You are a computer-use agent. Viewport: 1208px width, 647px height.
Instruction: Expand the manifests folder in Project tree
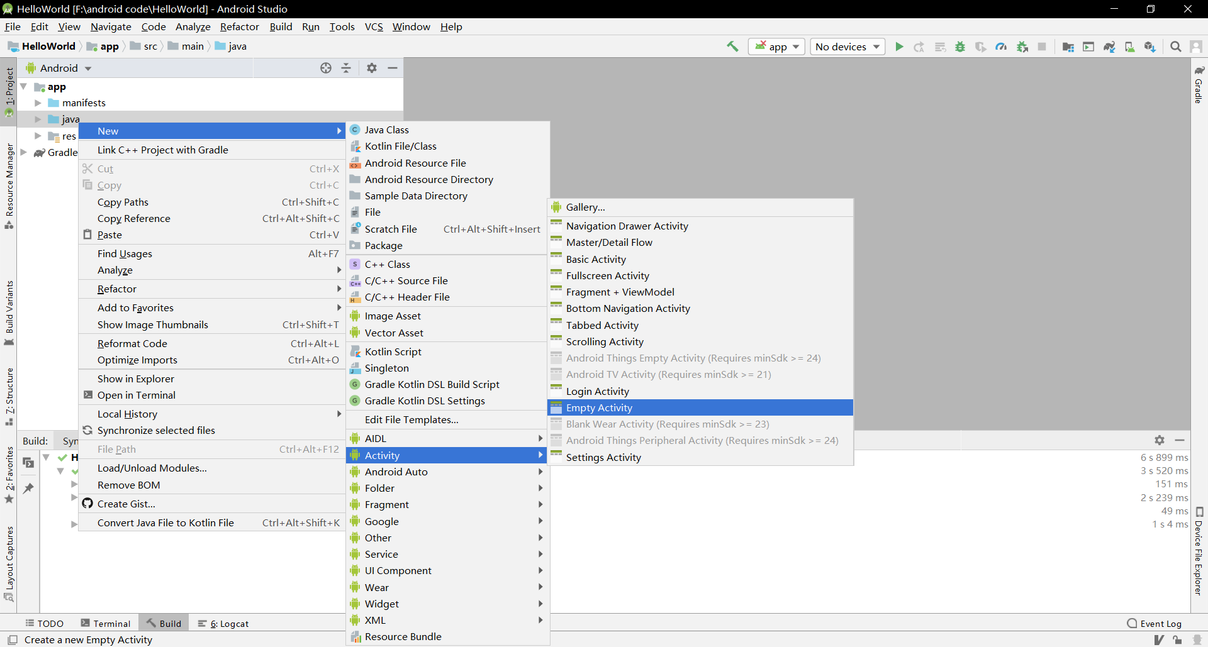coord(38,102)
